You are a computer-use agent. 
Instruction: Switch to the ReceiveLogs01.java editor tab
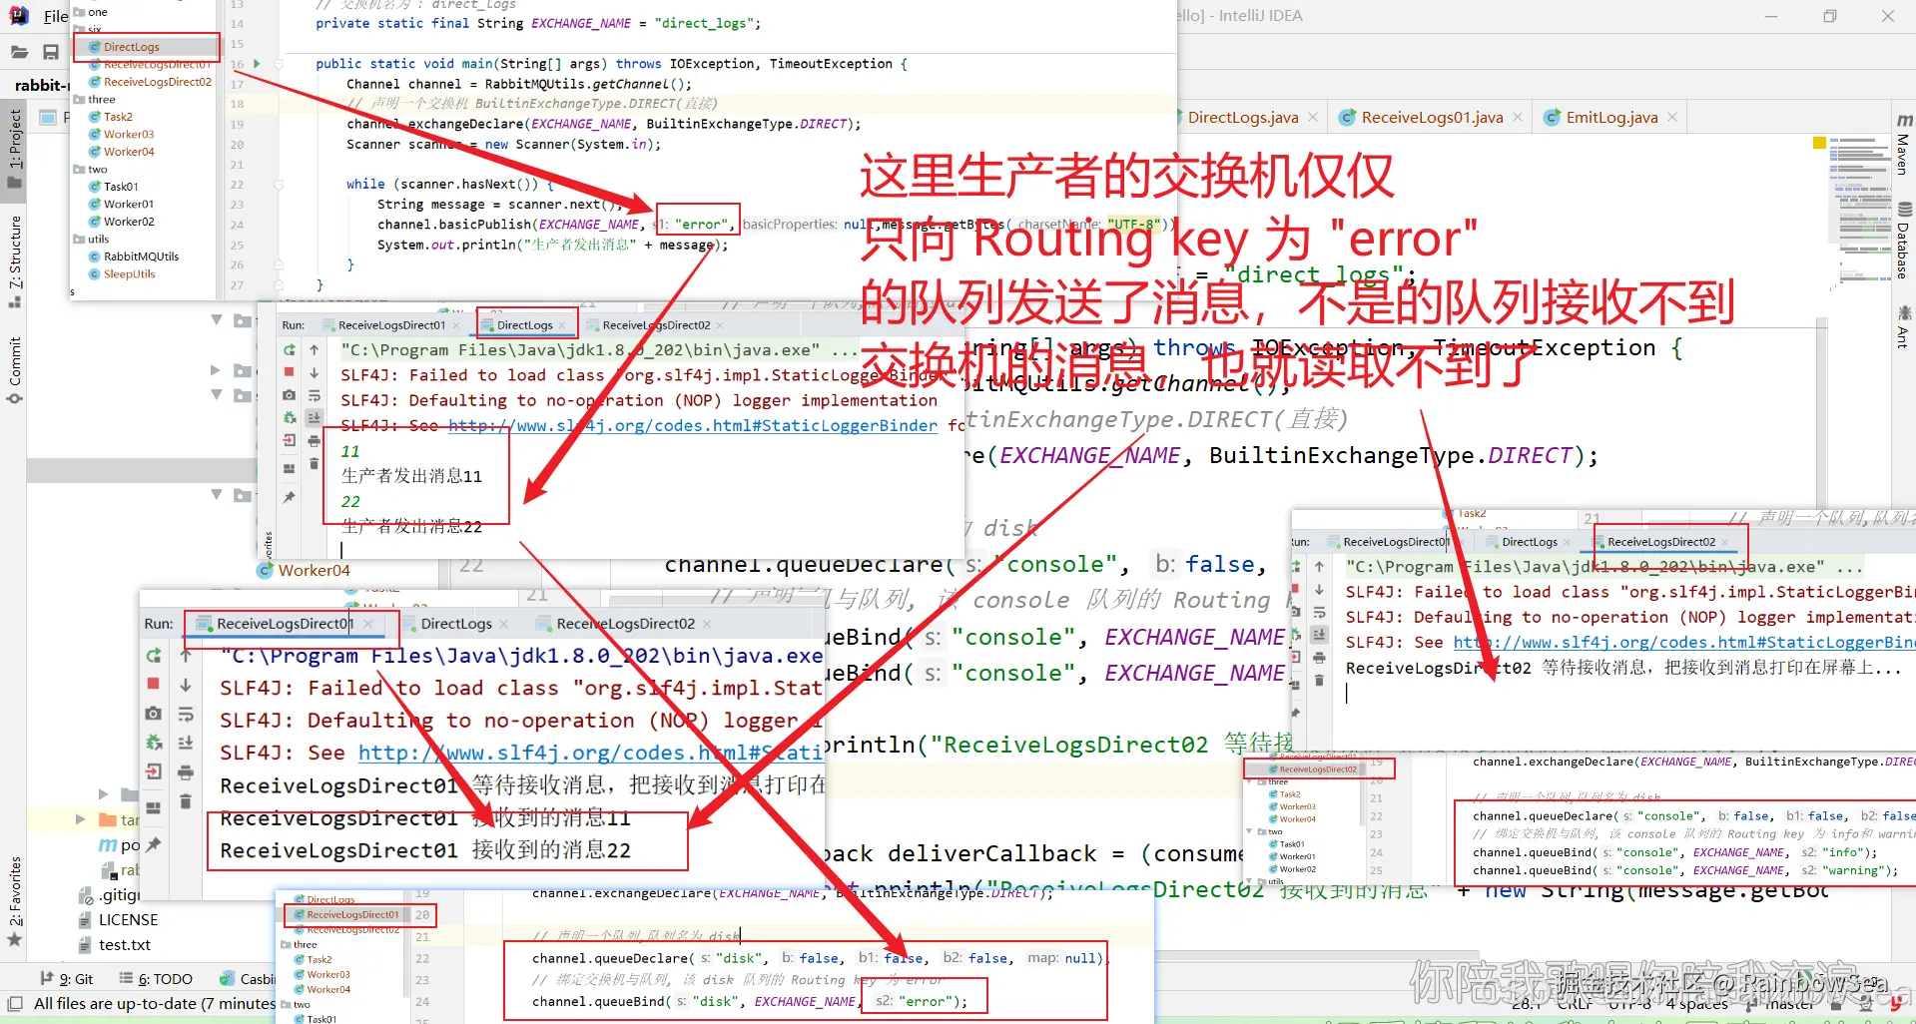[x=1432, y=118]
